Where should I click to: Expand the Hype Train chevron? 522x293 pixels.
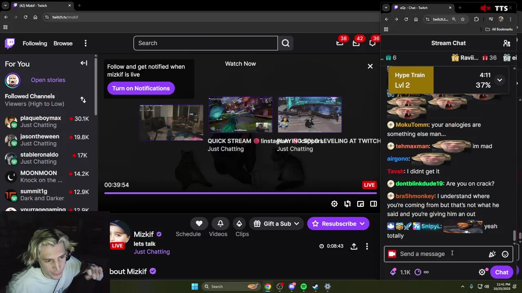pos(500,80)
